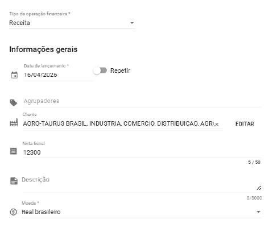
Task: Click the calendar icon beside the launch date
Action: [x=14, y=75]
